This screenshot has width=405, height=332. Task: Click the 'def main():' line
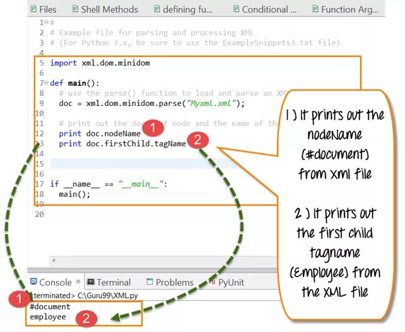coord(74,83)
